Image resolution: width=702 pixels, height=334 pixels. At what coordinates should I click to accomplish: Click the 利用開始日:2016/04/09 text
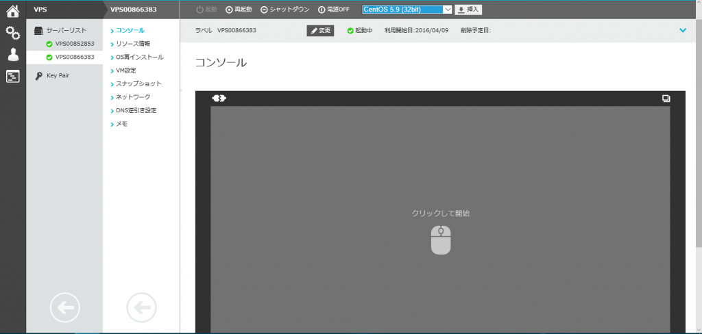[416, 30]
